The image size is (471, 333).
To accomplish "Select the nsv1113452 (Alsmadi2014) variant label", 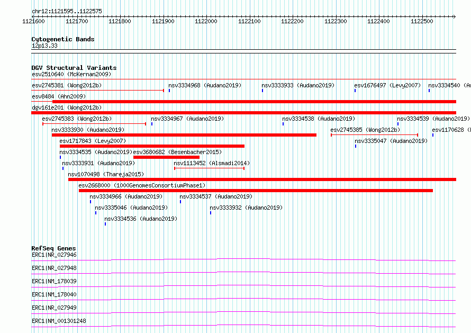I will pos(212,163).
